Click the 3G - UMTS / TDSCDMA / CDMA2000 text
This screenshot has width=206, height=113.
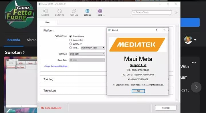tap(138, 75)
